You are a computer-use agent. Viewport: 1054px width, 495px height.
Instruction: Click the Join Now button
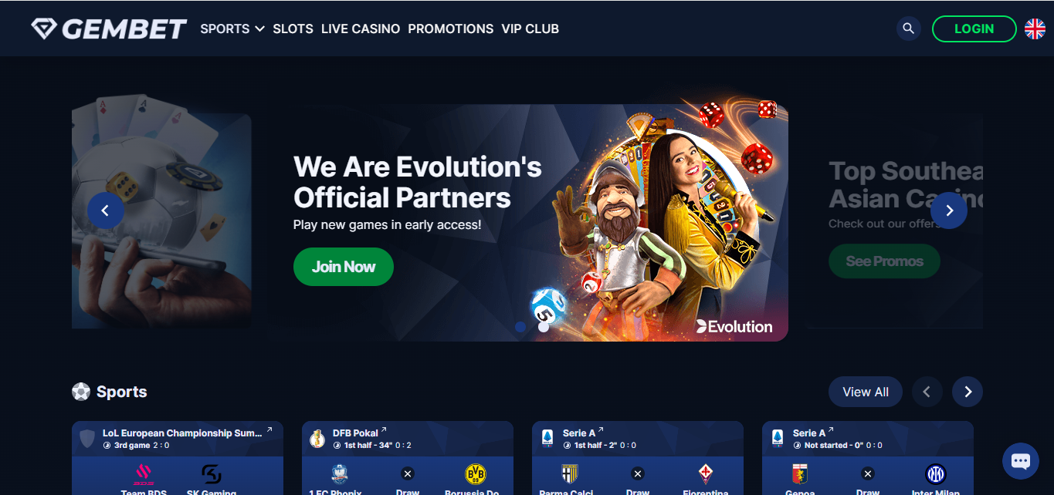pos(344,267)
